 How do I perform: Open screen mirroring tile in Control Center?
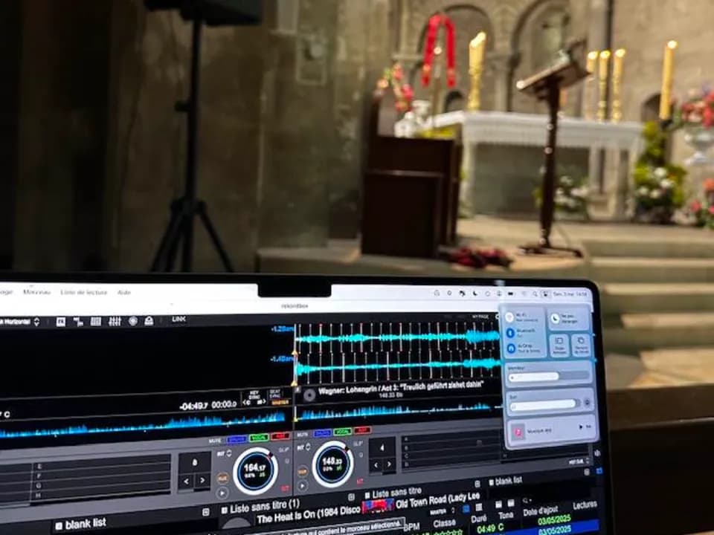tap(581, 346)
